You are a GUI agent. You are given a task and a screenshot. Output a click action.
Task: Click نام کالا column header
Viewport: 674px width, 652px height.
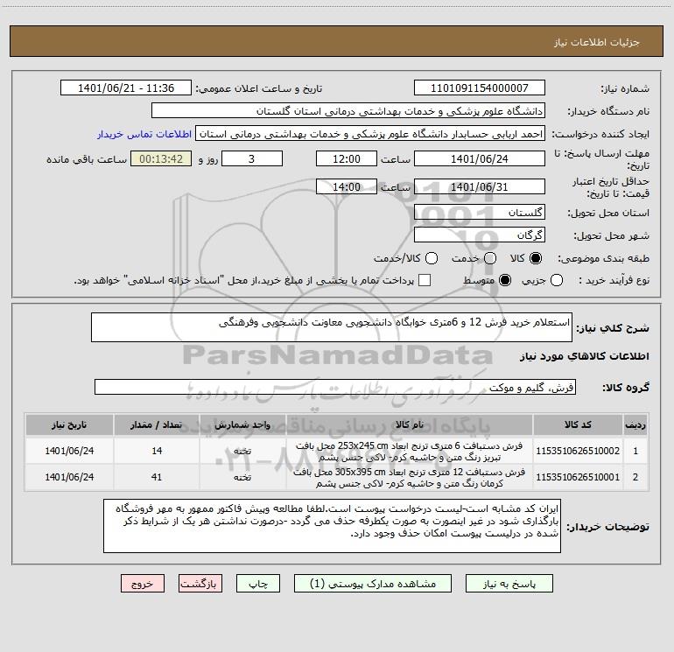410,424
